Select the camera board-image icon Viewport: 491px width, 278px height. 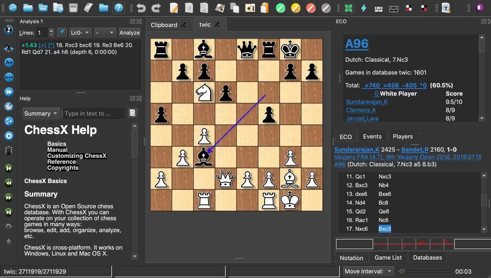pos(250,8)
